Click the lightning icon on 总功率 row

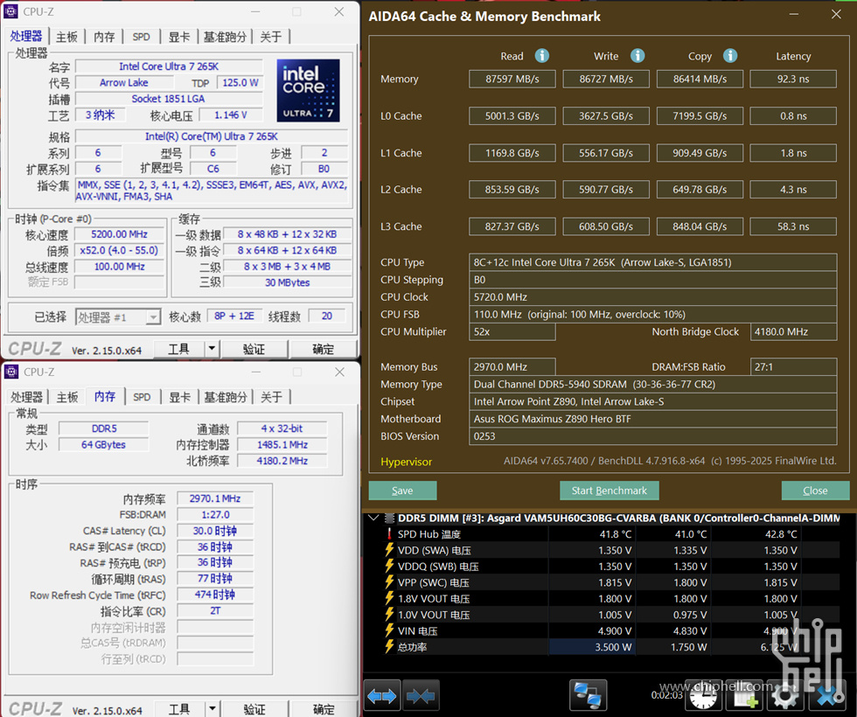pos(389,646)
